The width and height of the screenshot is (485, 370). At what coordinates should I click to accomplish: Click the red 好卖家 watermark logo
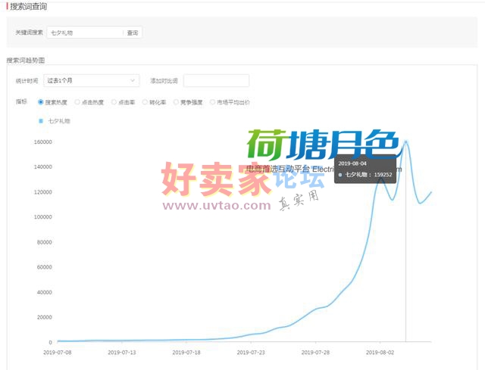(214, 179)
